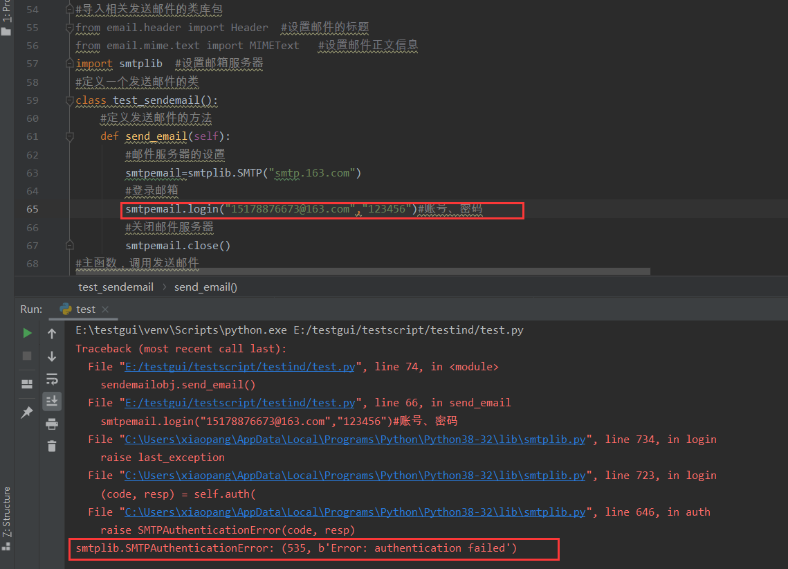This screenshot has height=569, width=788.
Task: Open the Project tool window sidebar tab
Action: click(x=6, y=17)
